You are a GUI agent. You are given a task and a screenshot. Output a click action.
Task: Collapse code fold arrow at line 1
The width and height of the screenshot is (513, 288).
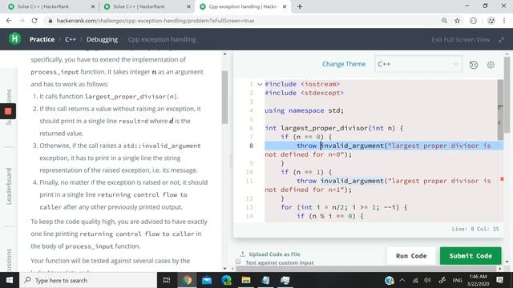coord(260,84)
